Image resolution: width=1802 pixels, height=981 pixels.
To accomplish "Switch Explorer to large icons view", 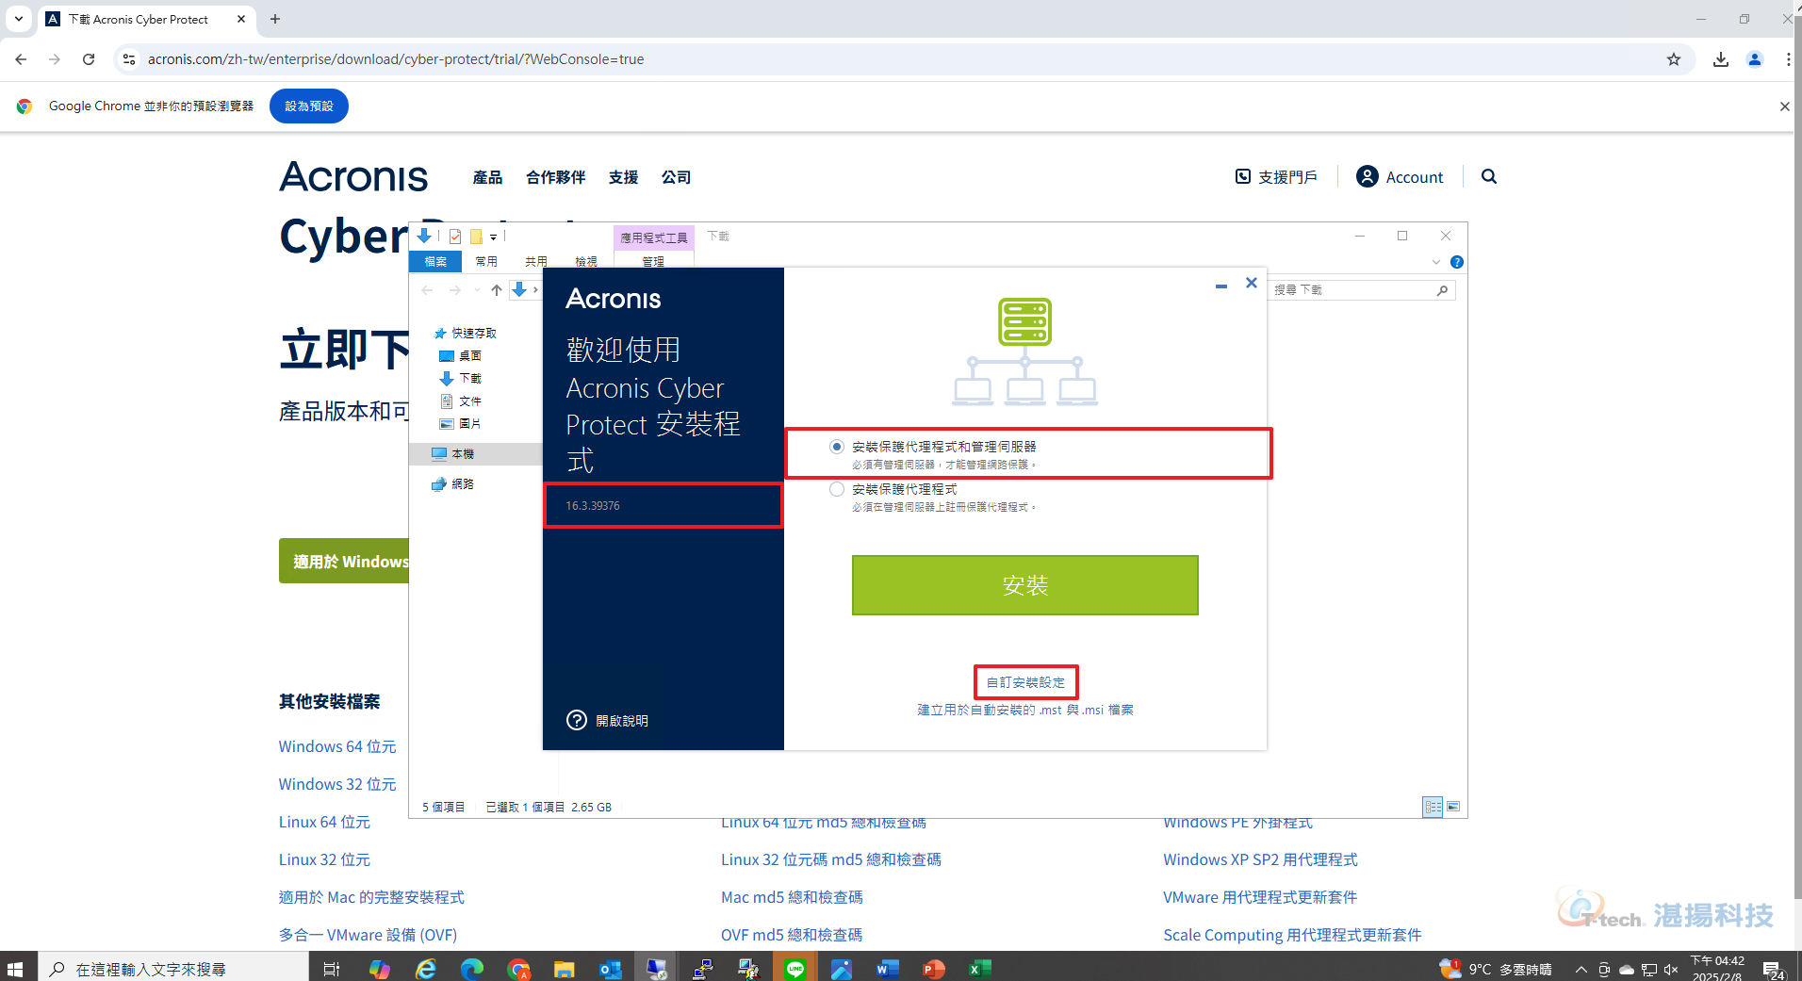I will tap(1453, 807).
